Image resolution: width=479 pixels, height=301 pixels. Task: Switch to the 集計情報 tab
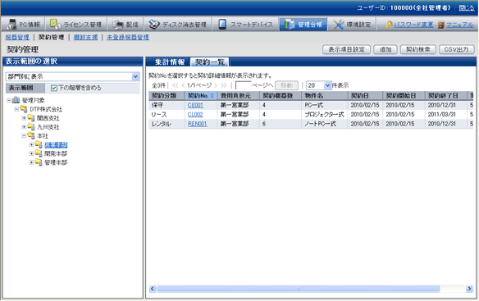(169, 62)
